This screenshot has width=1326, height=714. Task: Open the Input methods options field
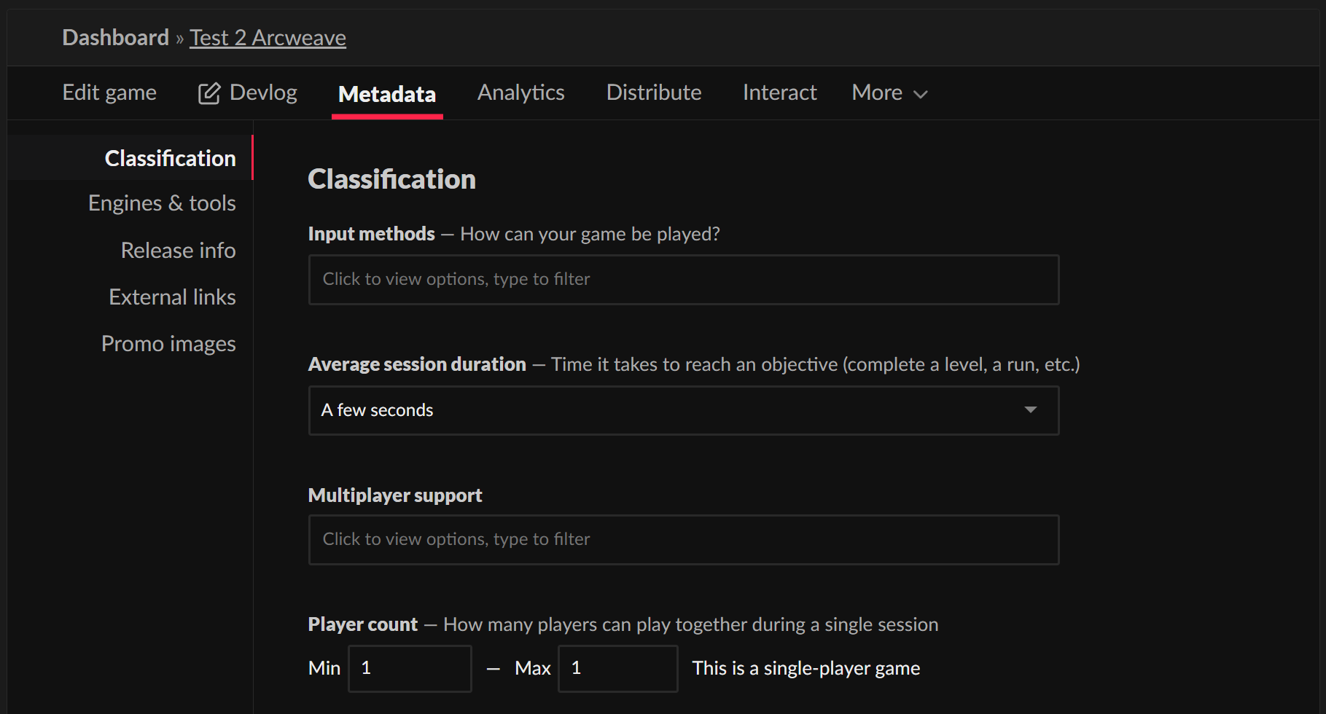683,280
